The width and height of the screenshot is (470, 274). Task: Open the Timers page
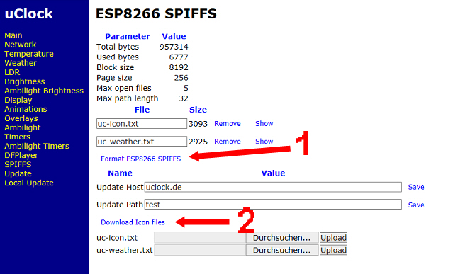tap(18, 137)
